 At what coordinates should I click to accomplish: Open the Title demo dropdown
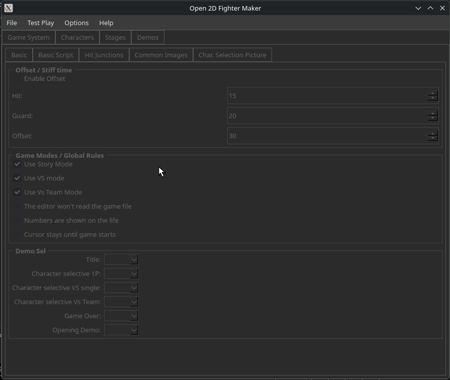pos(121,259)
